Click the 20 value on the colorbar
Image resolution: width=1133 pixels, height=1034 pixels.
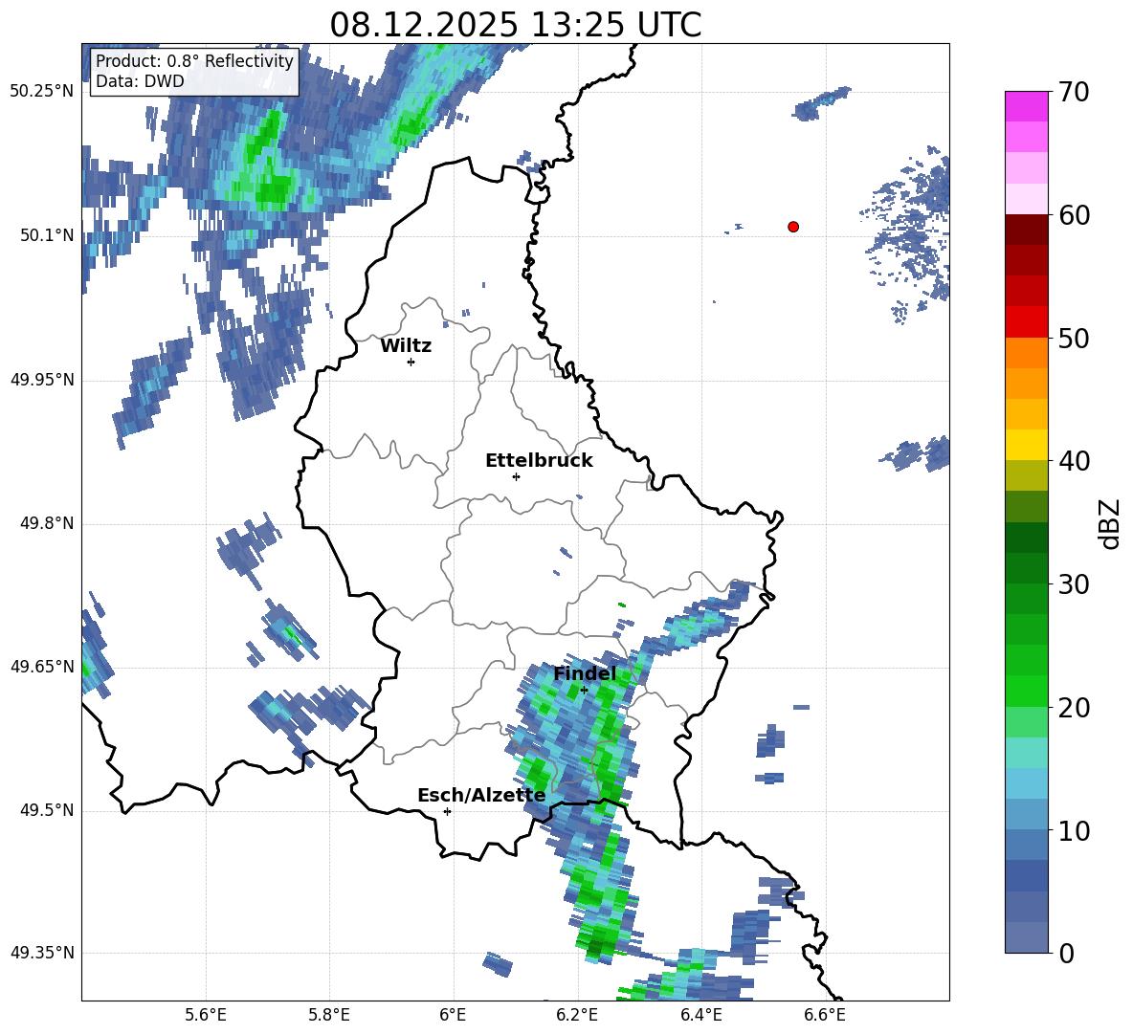click(1075, 707)
